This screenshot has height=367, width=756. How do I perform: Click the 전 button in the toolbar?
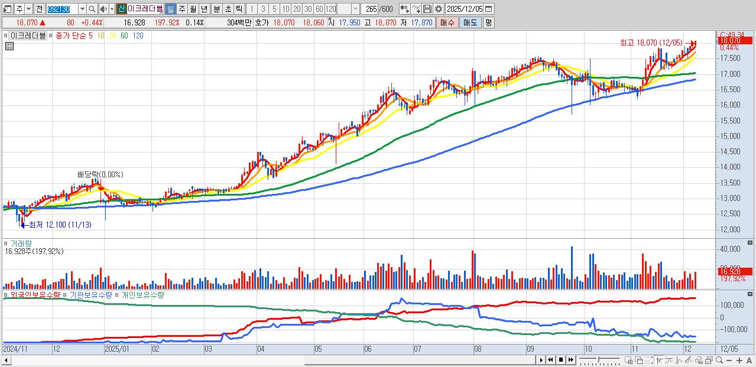(39, 9)
